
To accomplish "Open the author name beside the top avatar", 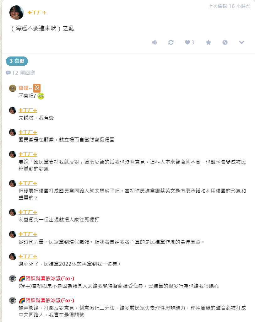I will 37,13.
